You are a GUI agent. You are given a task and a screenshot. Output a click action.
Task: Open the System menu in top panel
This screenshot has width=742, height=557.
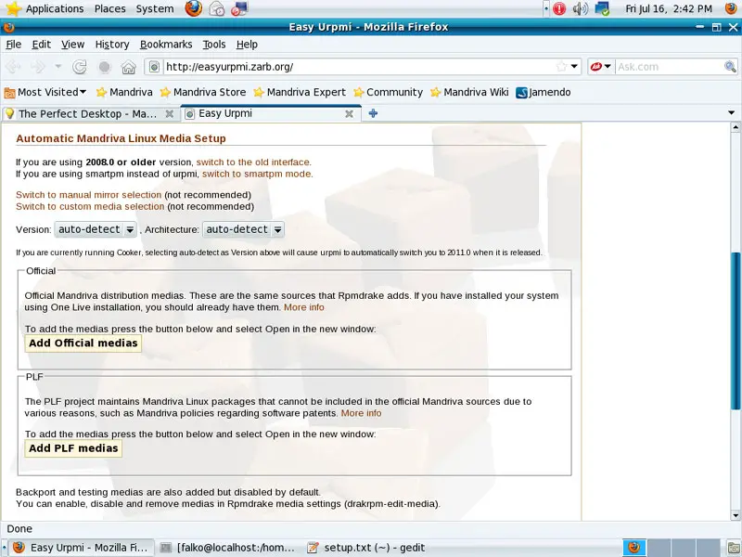click(155, 8)
